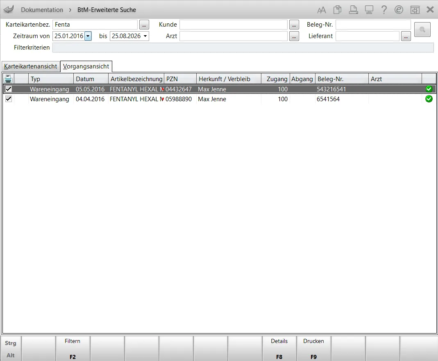
Task: Focus the Kunde input field
Action: pos(234,25)
